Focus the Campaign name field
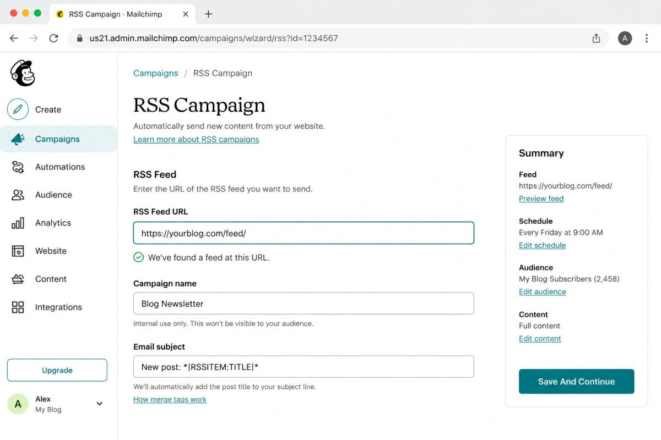Image resolution: width=661 pixels, height=440 pixels. [304, 304]
